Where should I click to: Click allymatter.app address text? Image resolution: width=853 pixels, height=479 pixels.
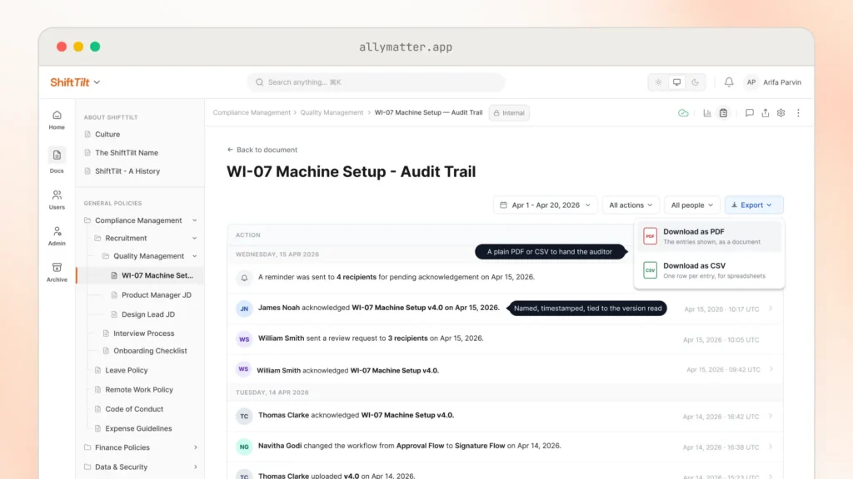[406, 47]
